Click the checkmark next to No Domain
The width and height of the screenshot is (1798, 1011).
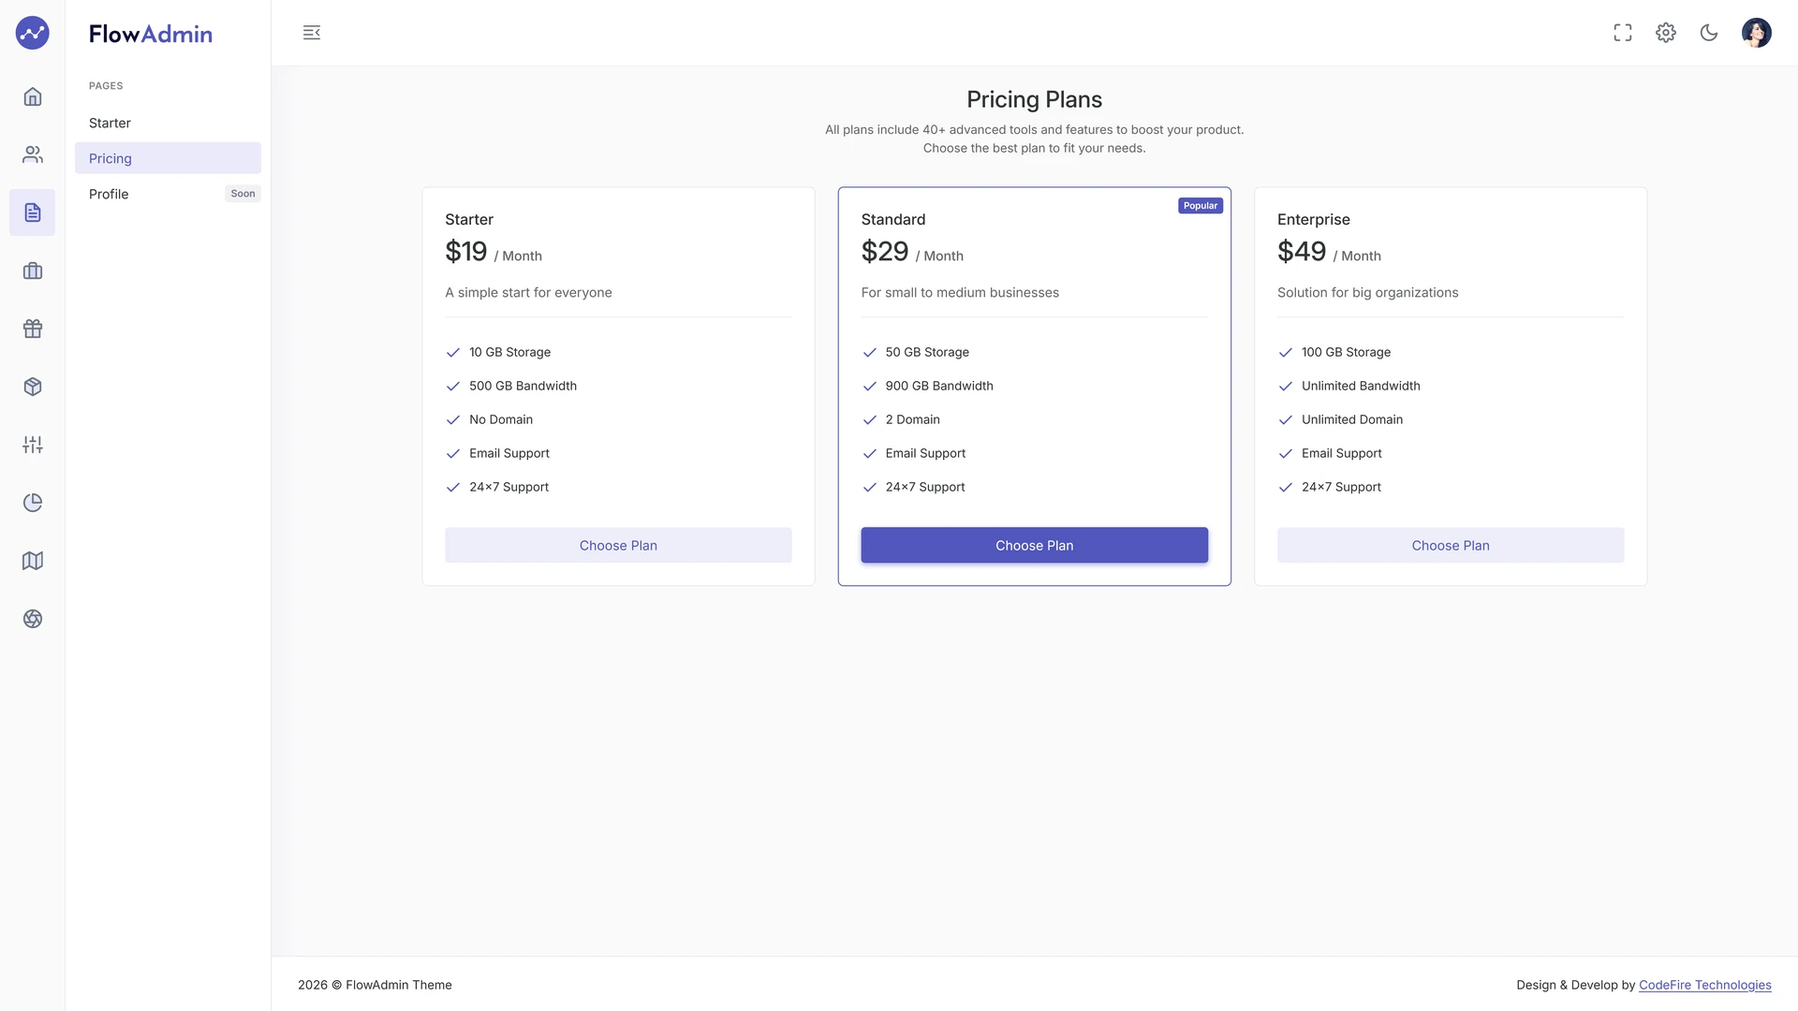[x=453, y=420]
